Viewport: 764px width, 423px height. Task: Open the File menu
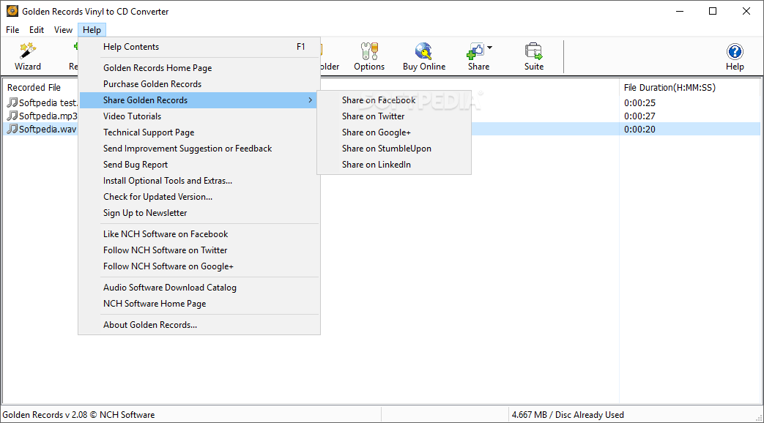(12, 30)
